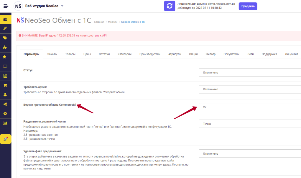Open the monitor design sidebar icon
This screenshot has width=301, height=178.
(5, 66)
